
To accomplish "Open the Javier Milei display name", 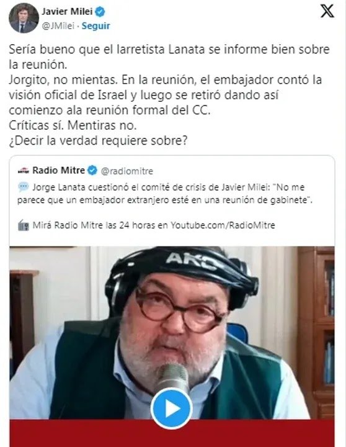I will click(x=67, y=11).
